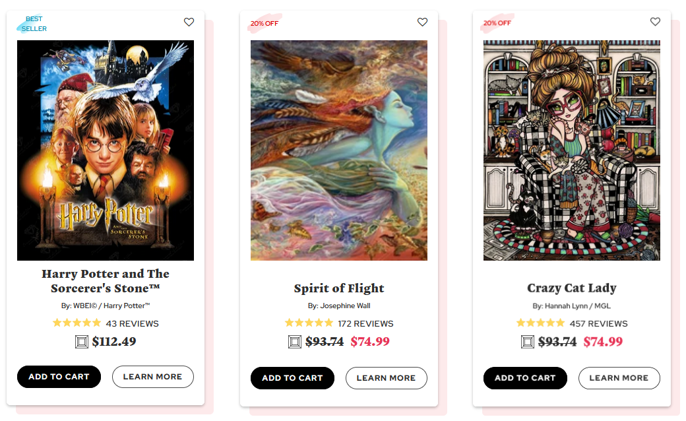Click star rating for Harry Potter product

[x=77, y=323]
